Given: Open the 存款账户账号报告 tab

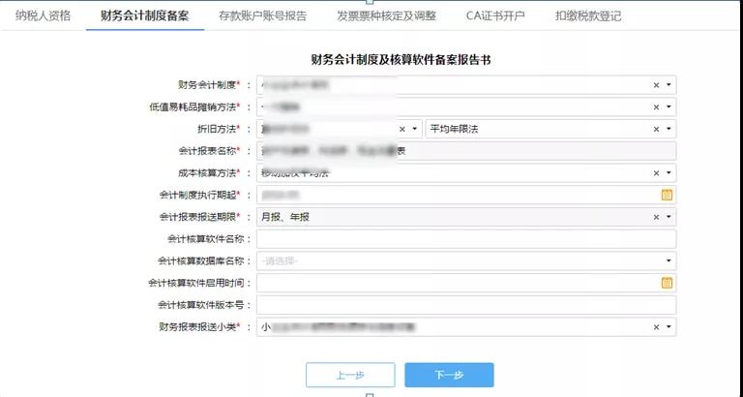Looking at the screenshot, I should [262, 15].
